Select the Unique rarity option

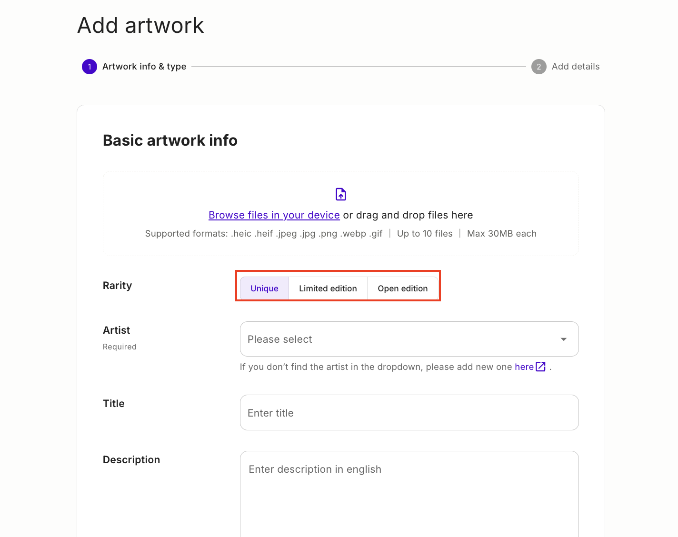tap(264, 288)
